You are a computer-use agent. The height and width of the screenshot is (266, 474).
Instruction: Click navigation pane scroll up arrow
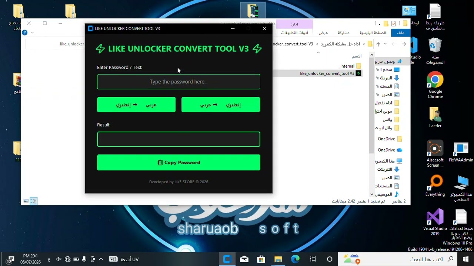point(372,55)
